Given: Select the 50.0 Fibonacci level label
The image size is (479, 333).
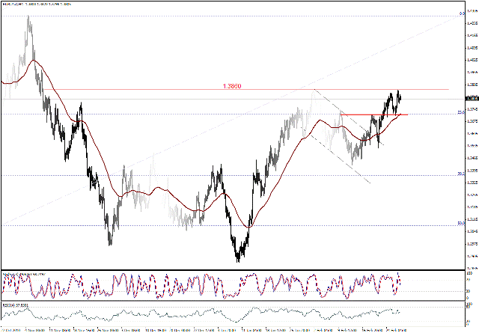Looking at the screenshot, I should point(461,224).
